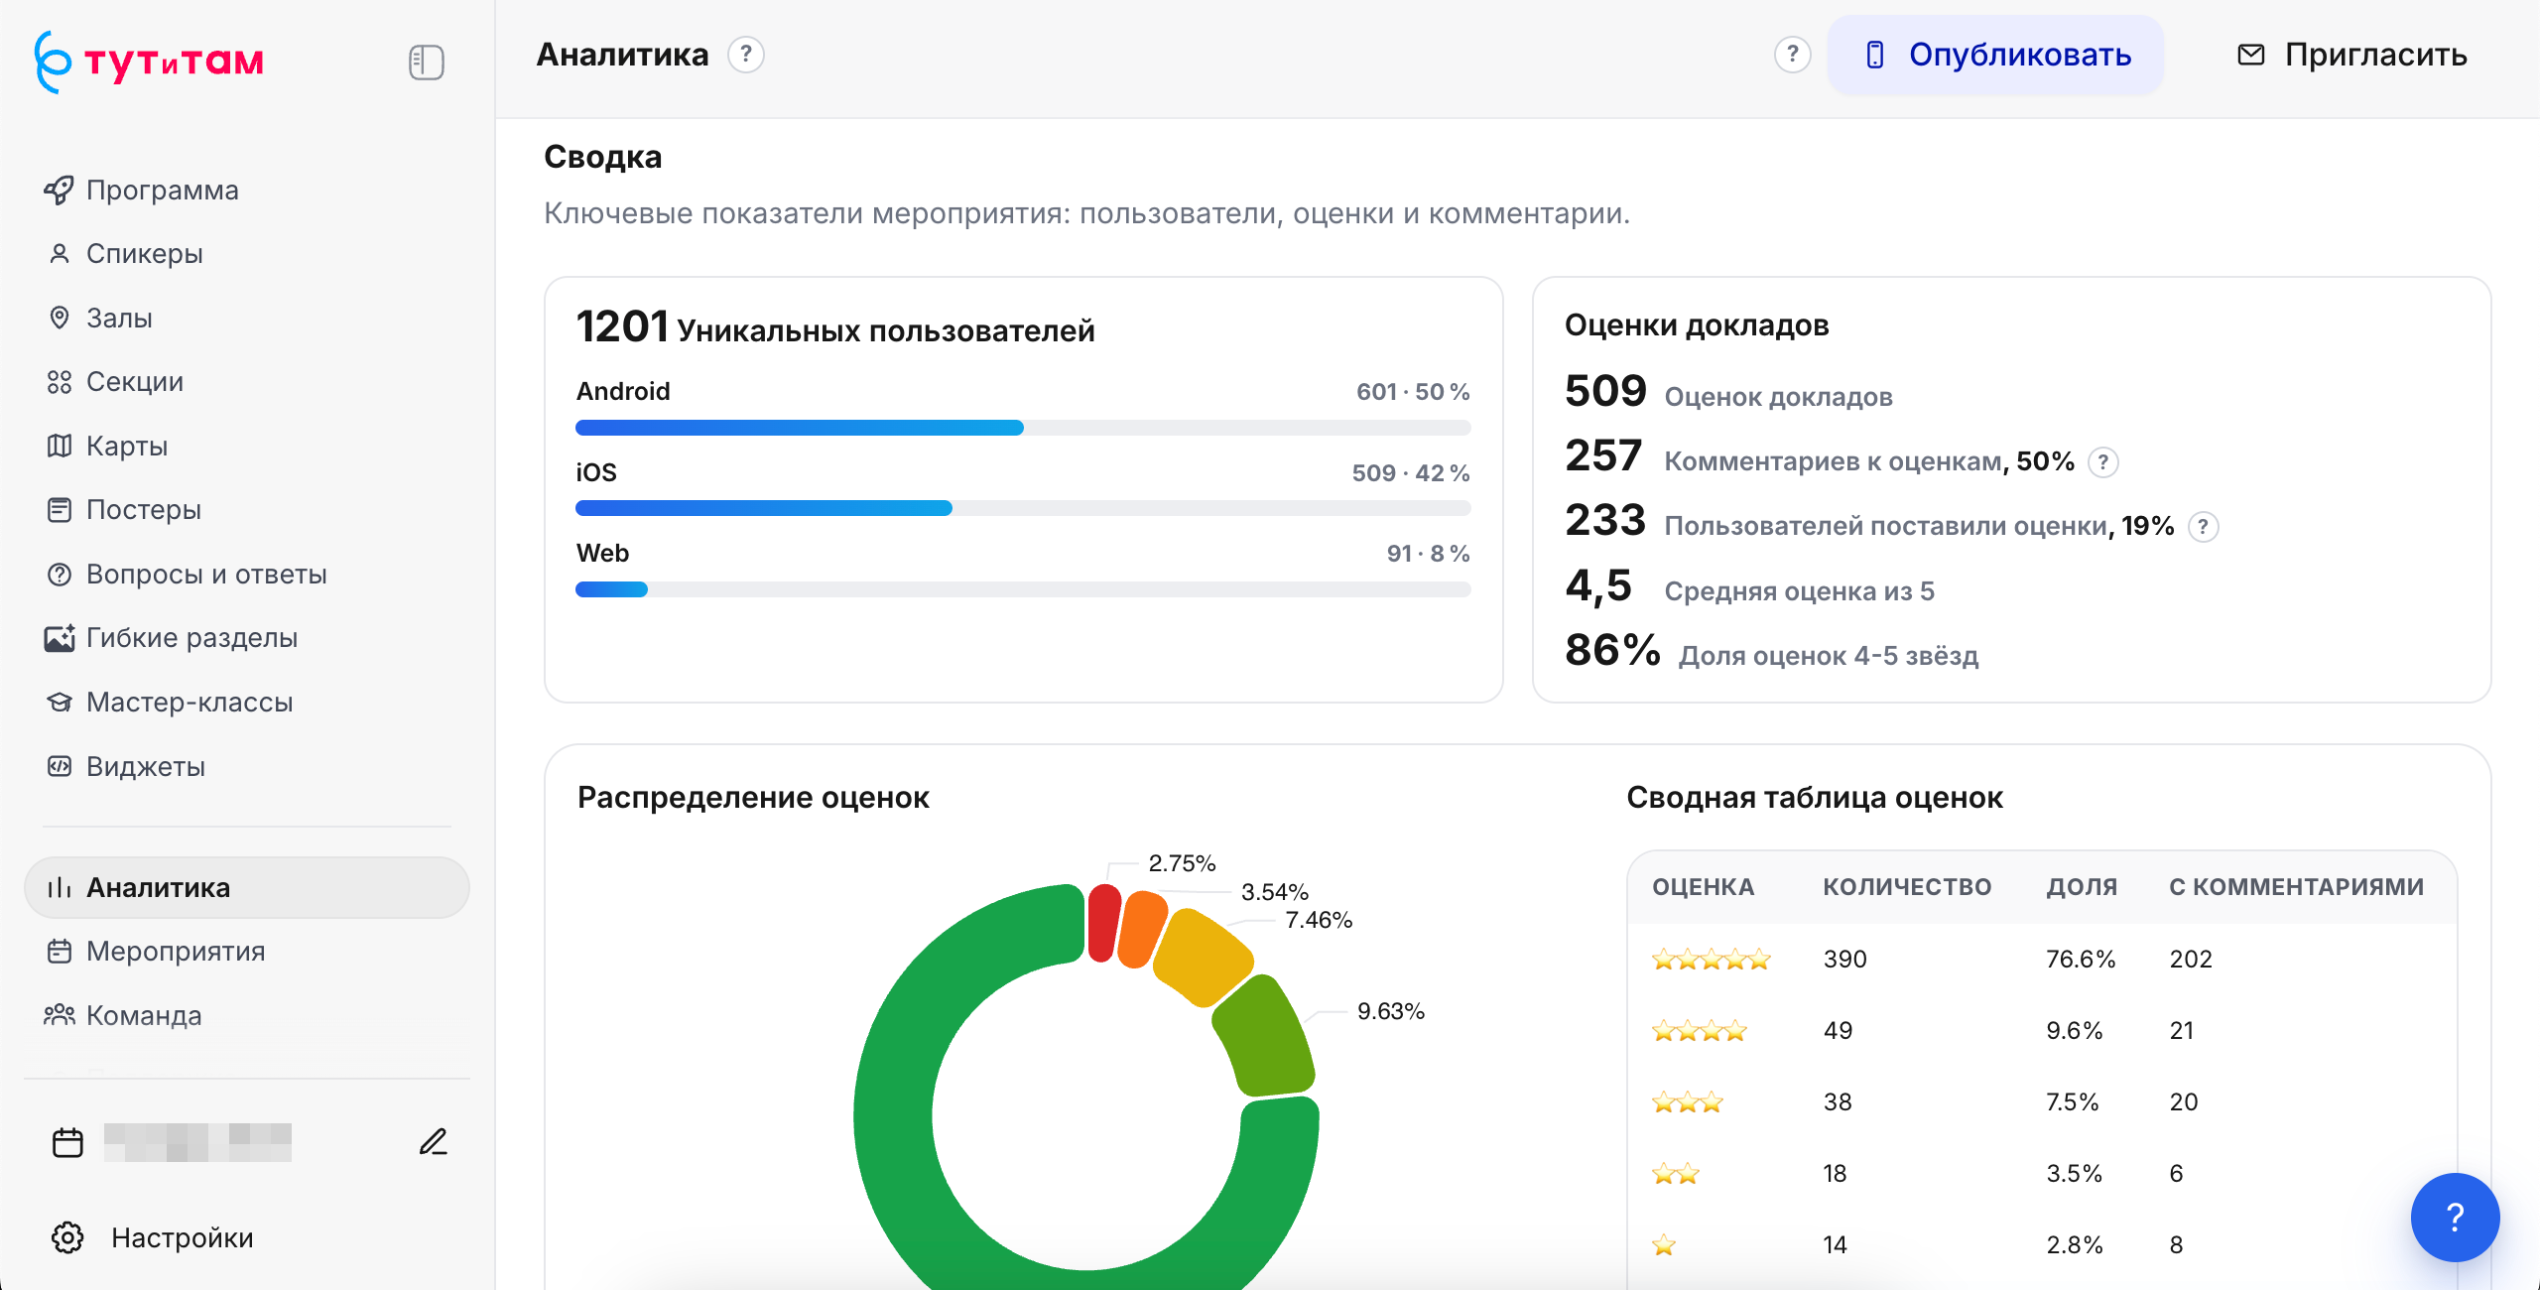Viewport: 2540px width, 1290px height.
Task: Click the ОЦЕНКА column header
Action: pos(1703,887)
